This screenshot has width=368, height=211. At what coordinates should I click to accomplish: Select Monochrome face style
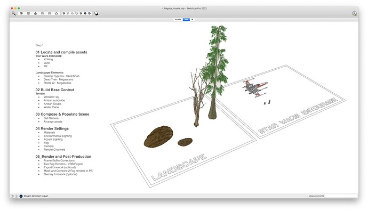click(89, 14)
